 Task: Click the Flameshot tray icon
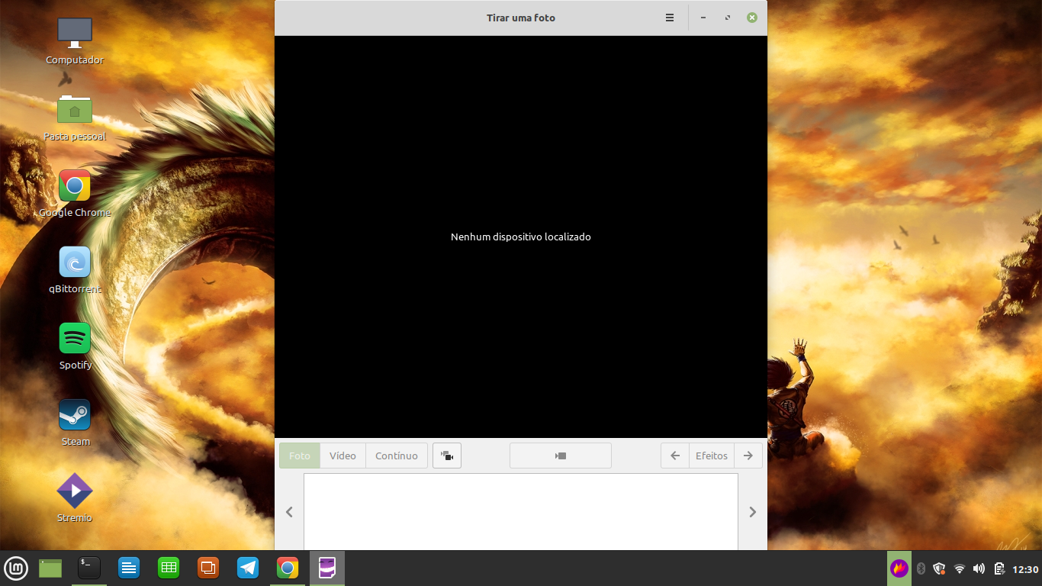899,568
